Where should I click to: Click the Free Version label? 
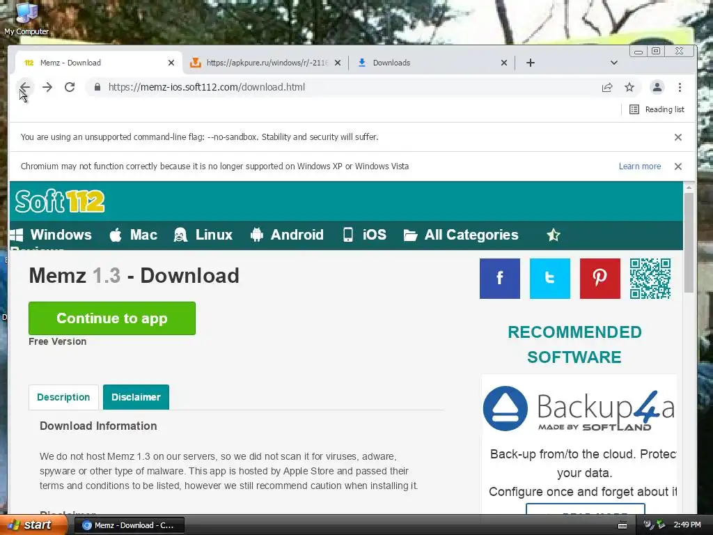coord(57,341)
